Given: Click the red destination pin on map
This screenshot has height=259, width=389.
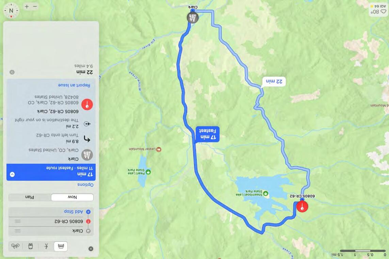Looking at the screenshot, I should click(x=302, y=207).
